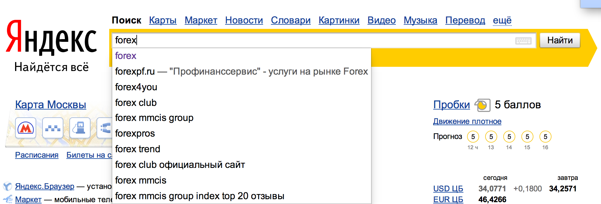Choose the suggestion "forex trend"
The width and height of the screenshot is (601, 204).
tap(241, 149)
